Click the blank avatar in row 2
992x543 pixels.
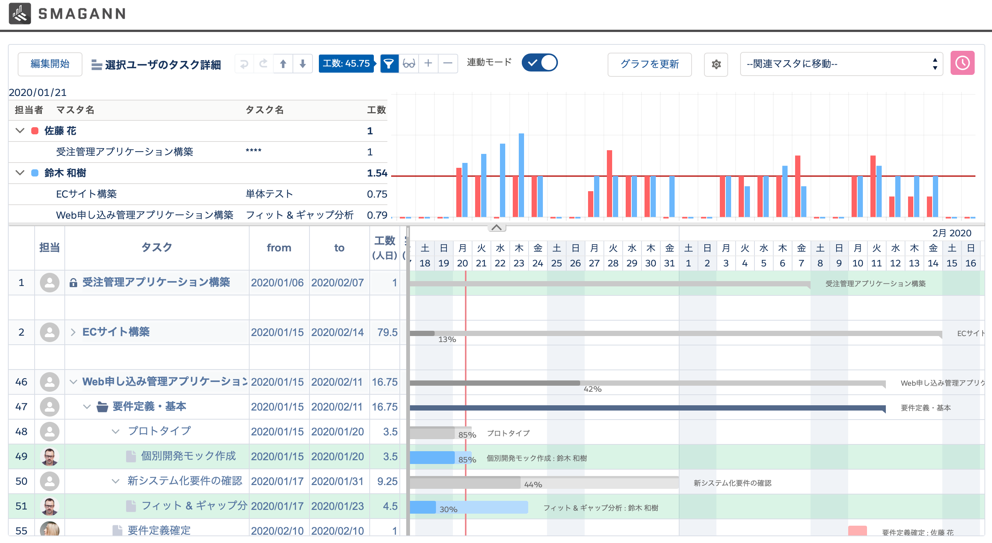coord(50,333)
